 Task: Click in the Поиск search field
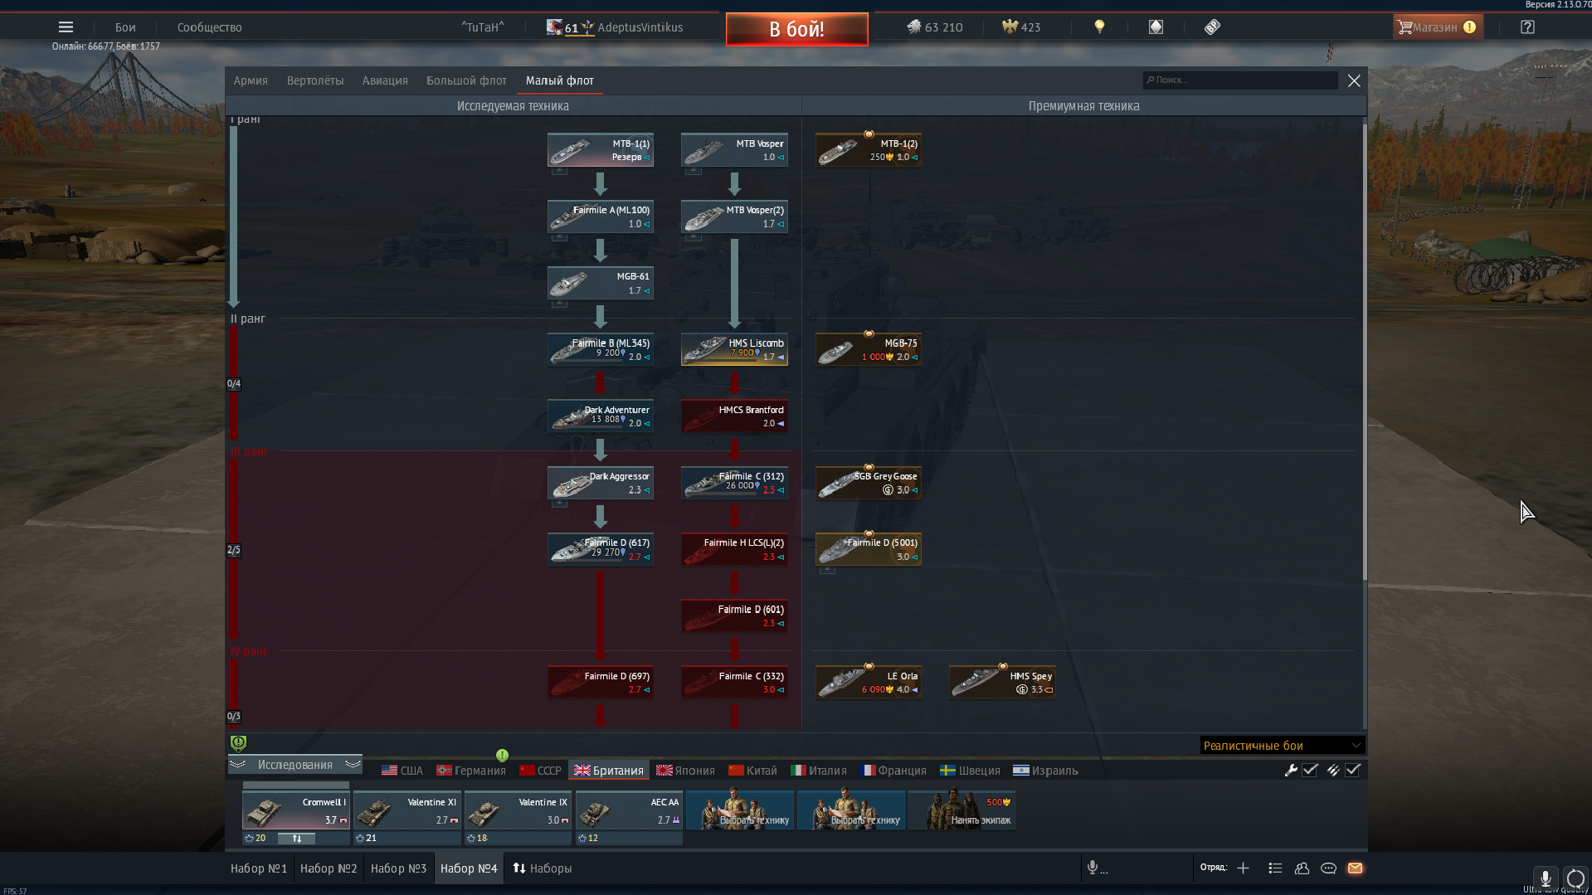(x=1240, y=80)
